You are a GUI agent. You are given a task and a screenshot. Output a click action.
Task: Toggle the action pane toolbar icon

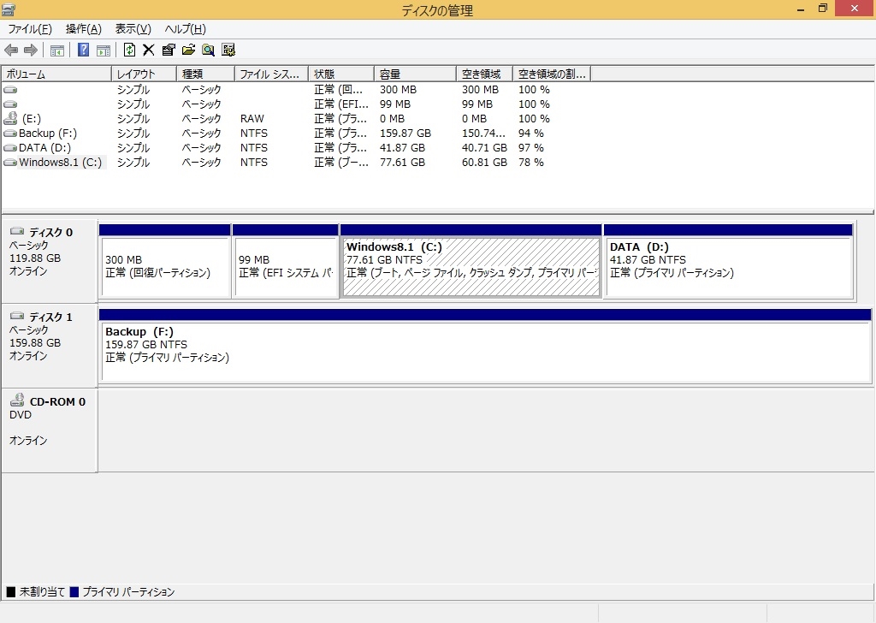point(104,50)
